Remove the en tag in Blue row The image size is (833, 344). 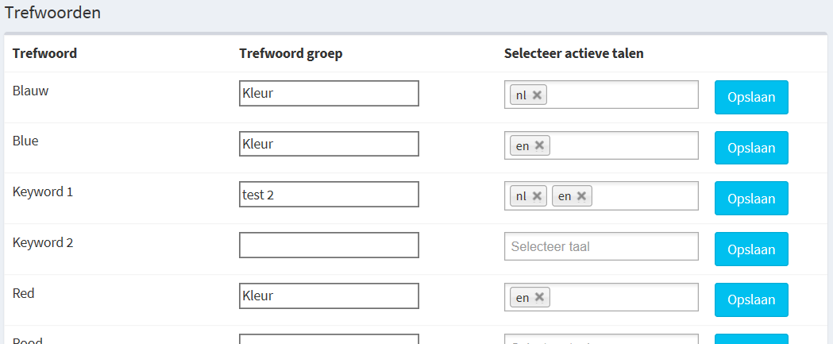tap(540, 145)
